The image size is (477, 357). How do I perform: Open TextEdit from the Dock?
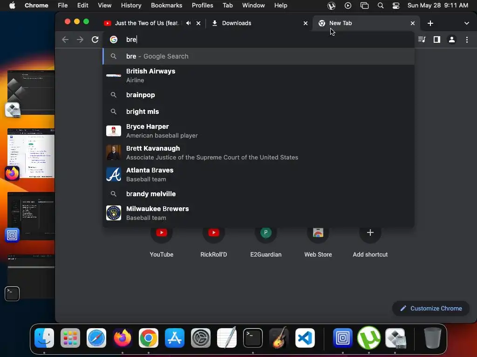227,338
